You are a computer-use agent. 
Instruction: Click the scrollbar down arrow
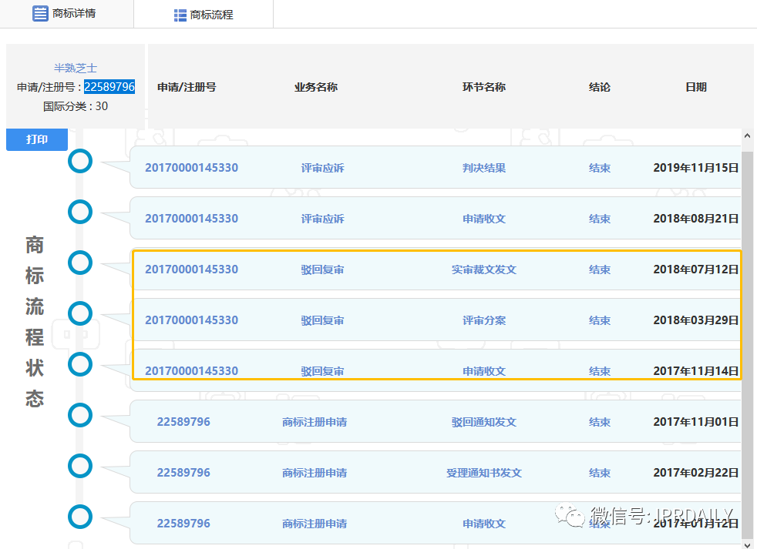click(x=747, y=544)
